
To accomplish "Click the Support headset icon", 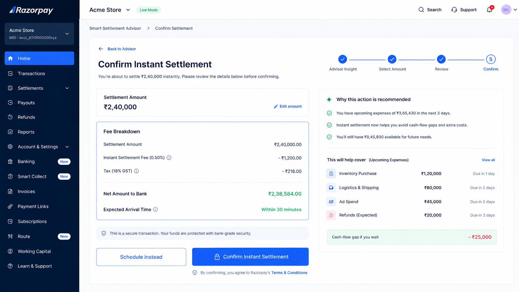I will pos(454,10).
